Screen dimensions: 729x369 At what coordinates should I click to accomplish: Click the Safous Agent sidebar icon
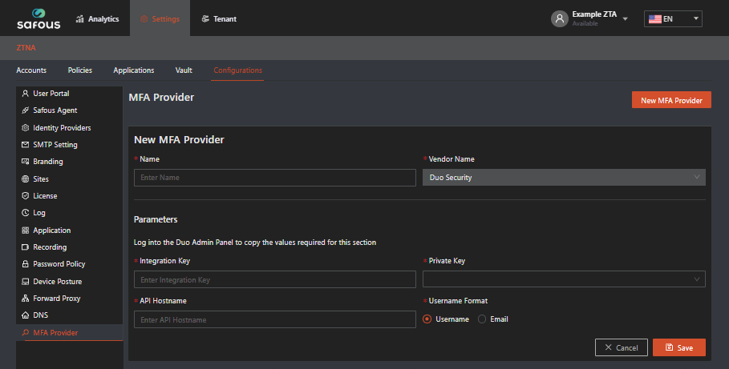[26, 110]
